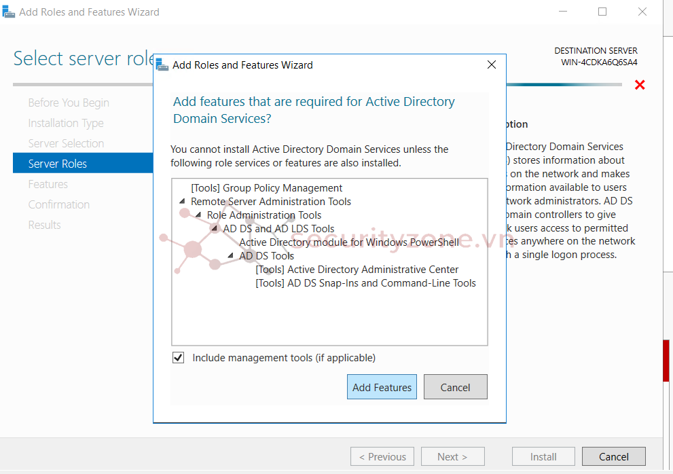Close the main wizard window
The height and width of the screenshot is (474, 673).
642,12
